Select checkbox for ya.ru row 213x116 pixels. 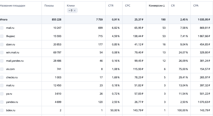tap(2, 94)
